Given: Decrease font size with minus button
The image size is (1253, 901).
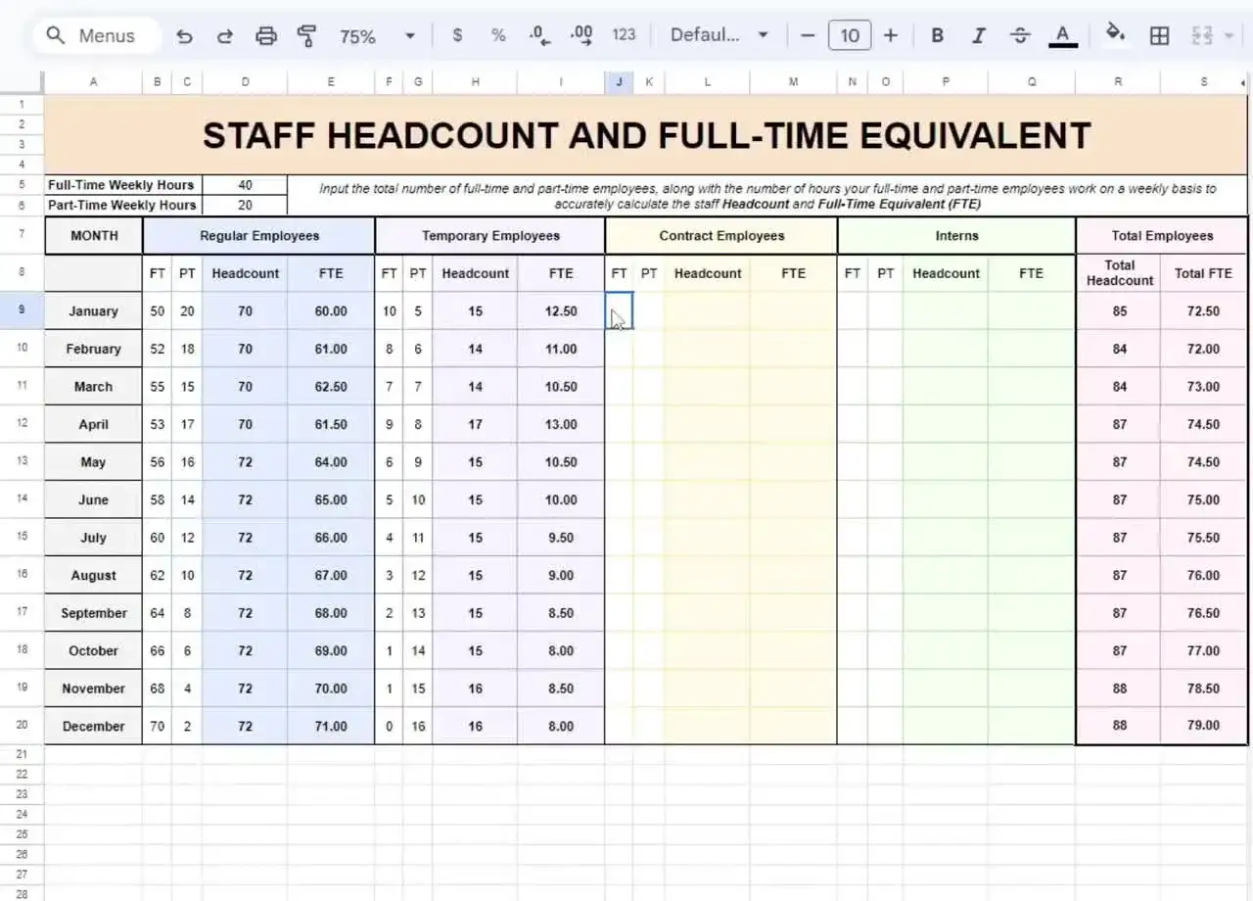Looking at the screenshot, I should point(808,35).
